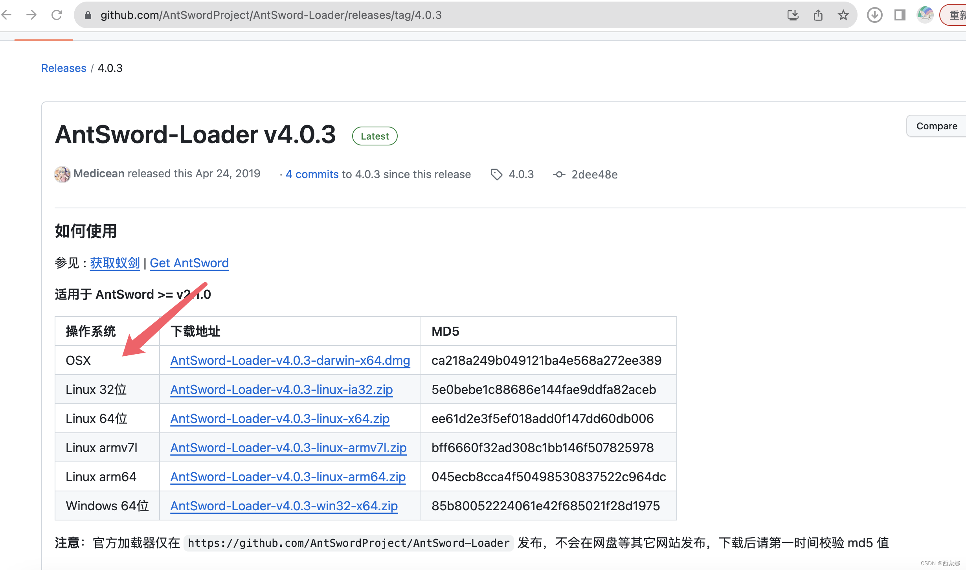Click the Linux 64位 table cell
The image size is (966, 570).
tap(107, 418)
